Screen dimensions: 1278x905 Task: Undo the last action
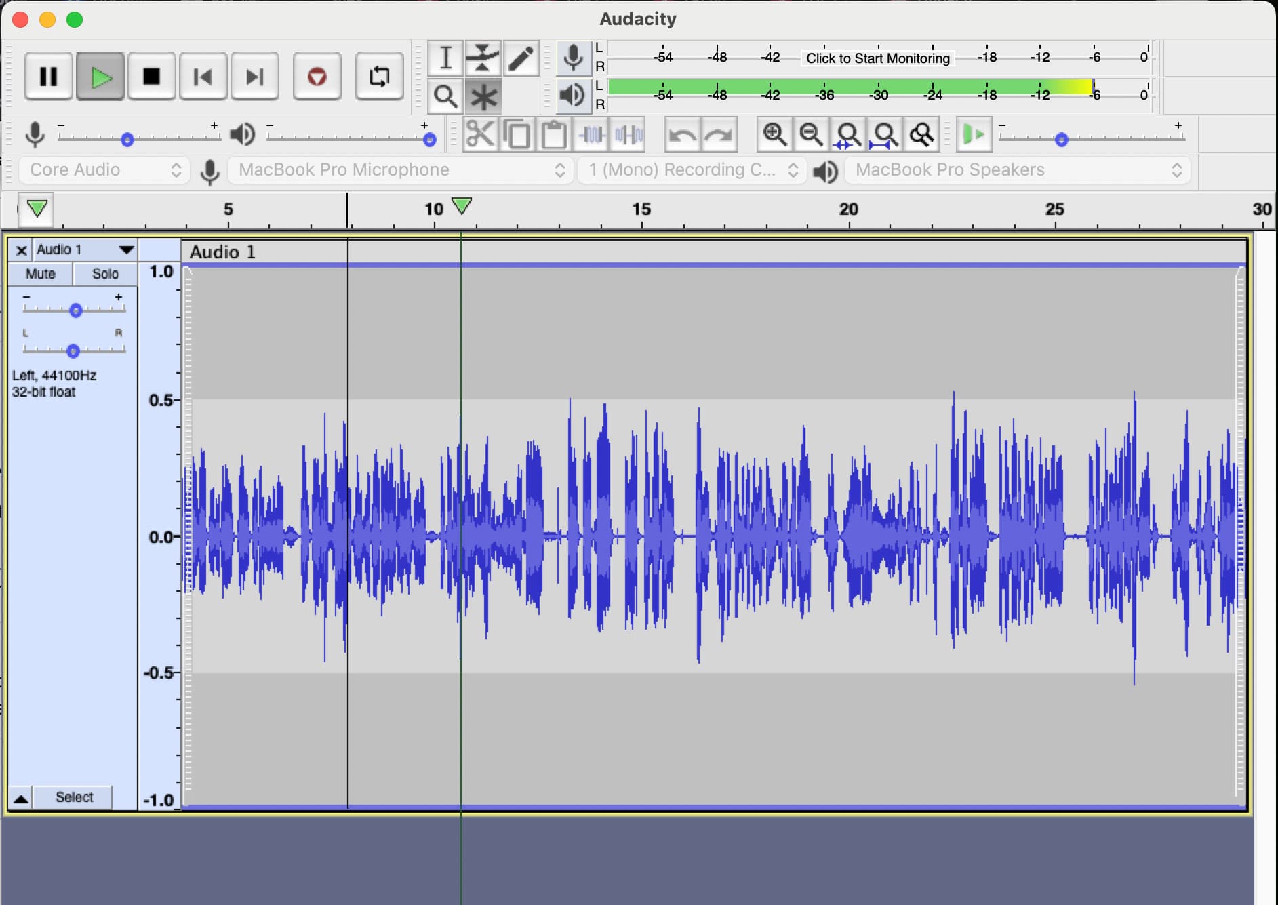[x=682, y=134]
